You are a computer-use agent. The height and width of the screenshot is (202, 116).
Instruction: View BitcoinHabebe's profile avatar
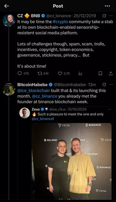[x=9, y=89]
